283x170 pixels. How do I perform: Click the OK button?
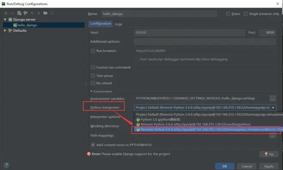pos(225,166)
